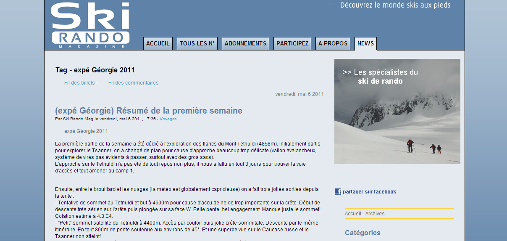Viewport: 507px width, 241px height.
Task: Open the Accueil link in the sidebar
Action: click(353, 214)
